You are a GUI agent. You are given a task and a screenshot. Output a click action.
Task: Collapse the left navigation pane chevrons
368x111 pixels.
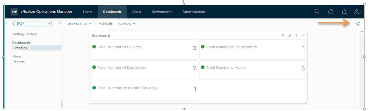click(x=60, y=23)
